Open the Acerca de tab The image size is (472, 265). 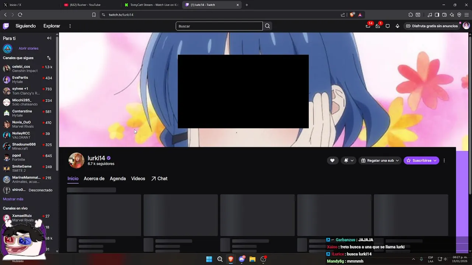point(94,179)
